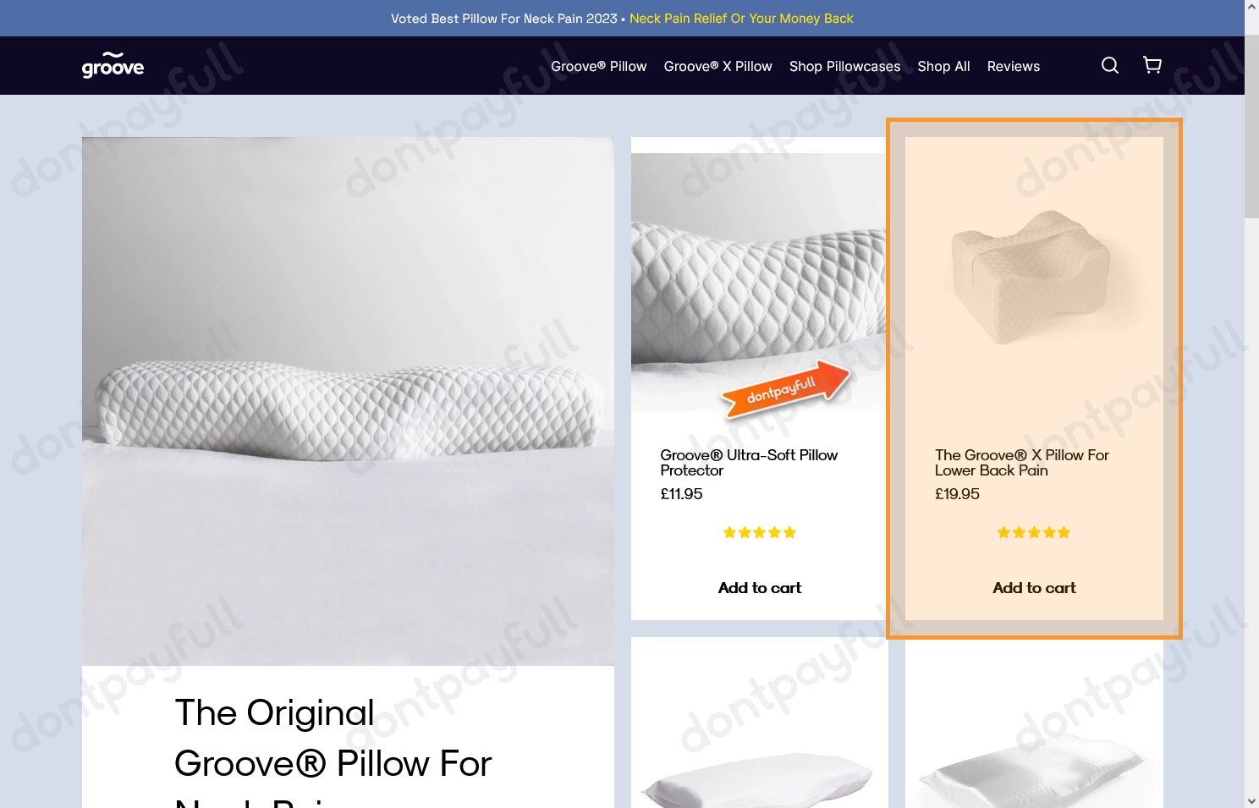Click the groove logo in header
1259x808 pixels.
point(113,65)
